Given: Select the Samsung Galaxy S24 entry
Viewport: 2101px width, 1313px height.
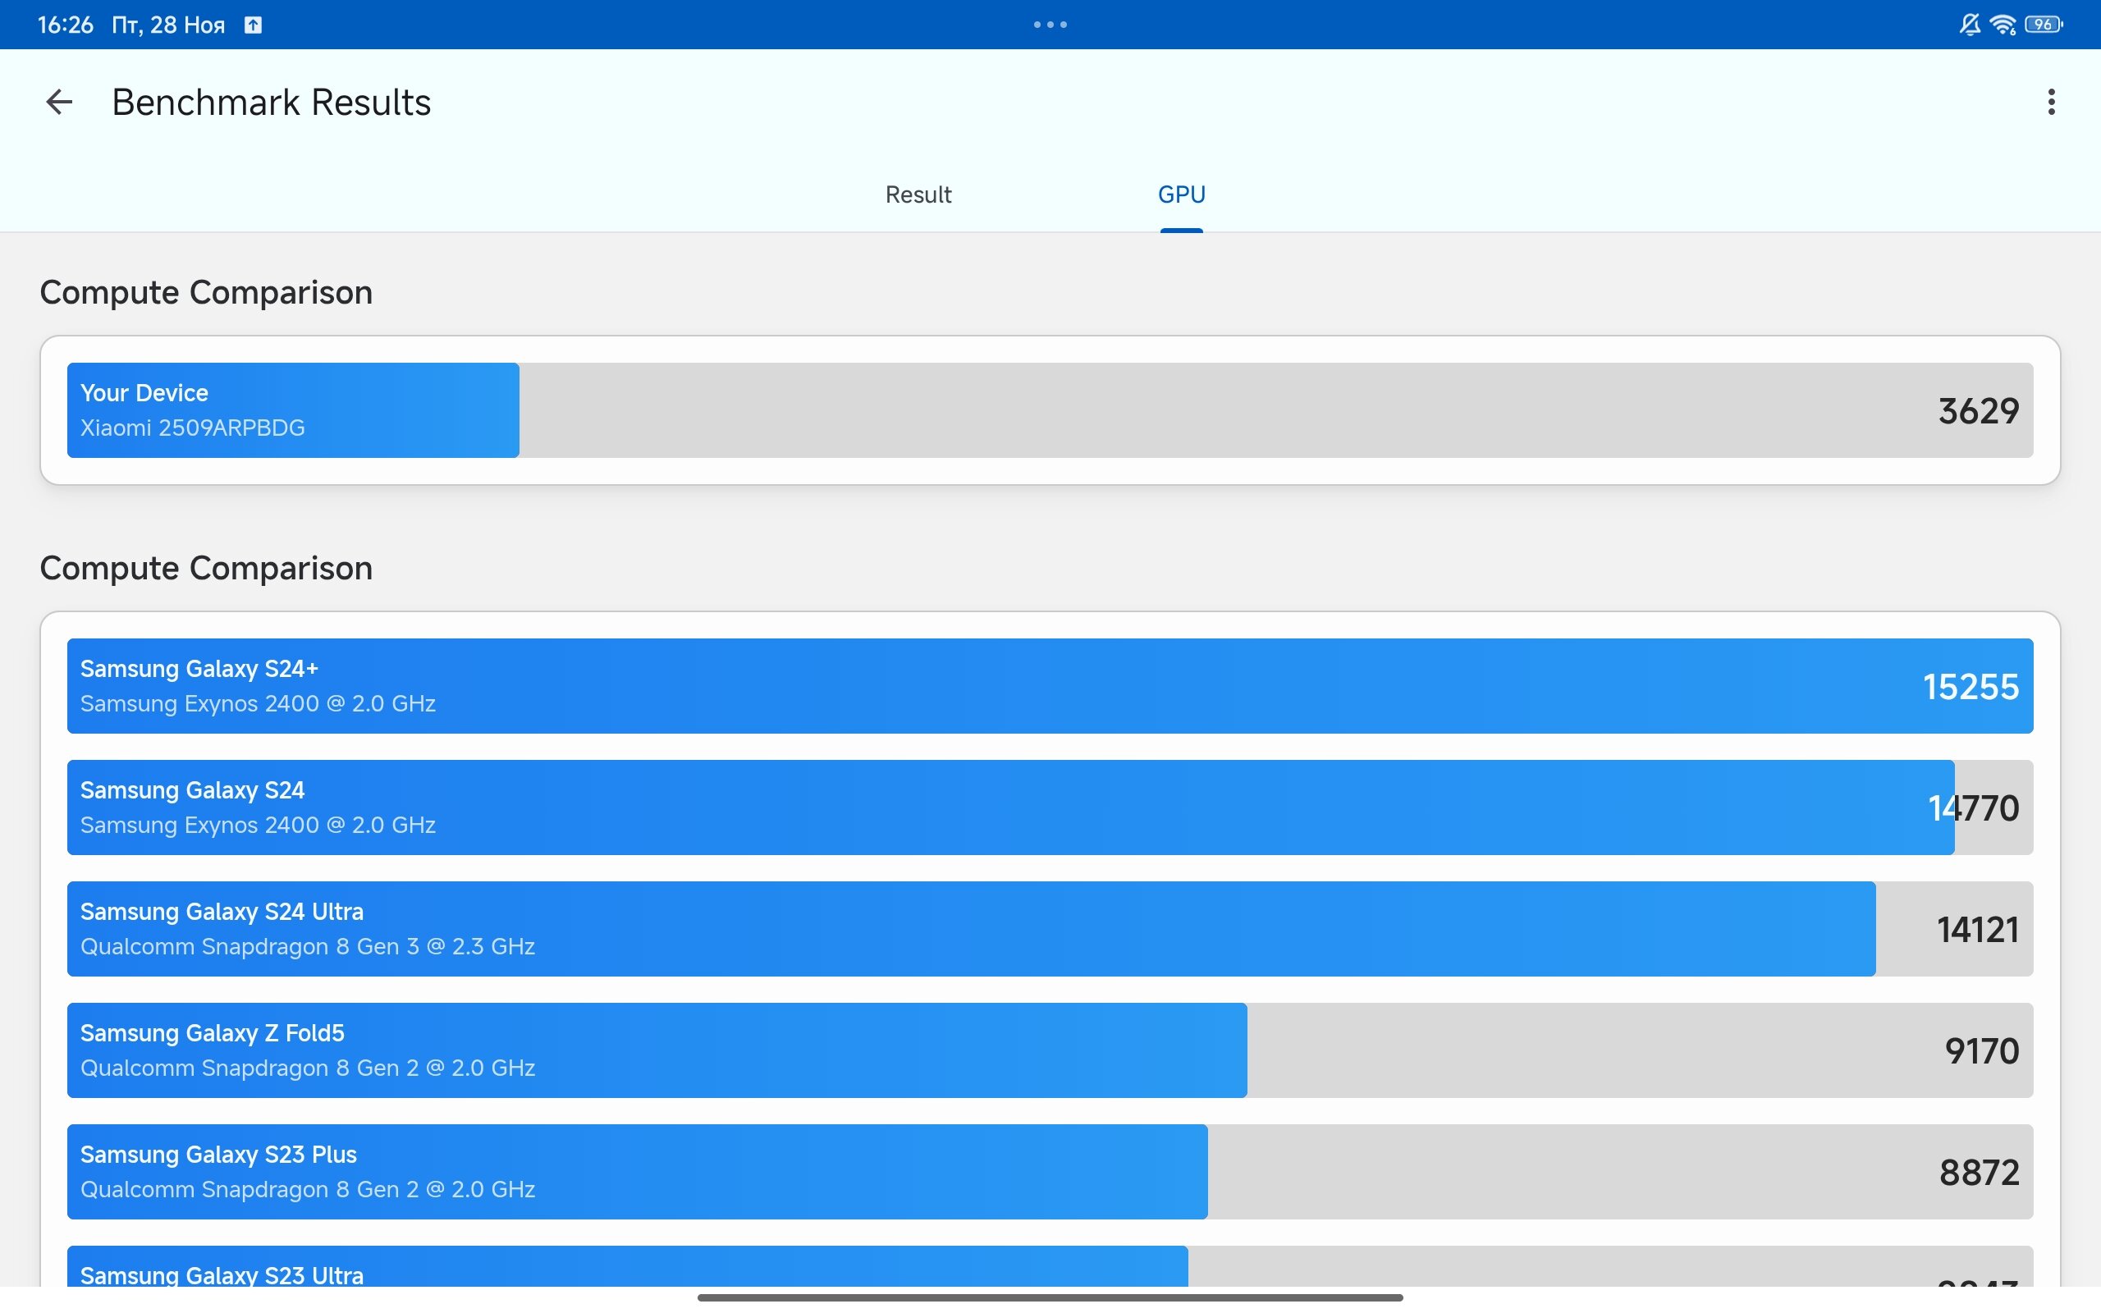Looking at the screenshot, I should click(1050, 807).
